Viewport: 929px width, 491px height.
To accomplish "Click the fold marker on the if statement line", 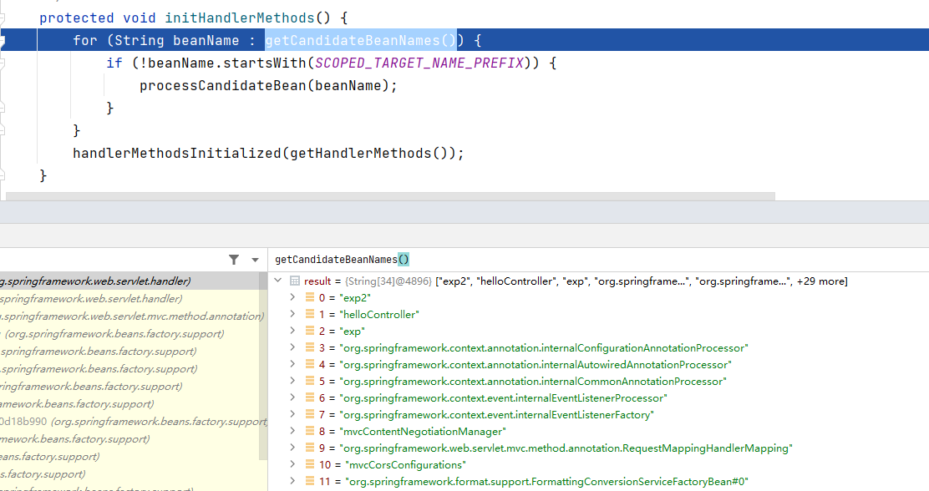I will click(3, 63).
